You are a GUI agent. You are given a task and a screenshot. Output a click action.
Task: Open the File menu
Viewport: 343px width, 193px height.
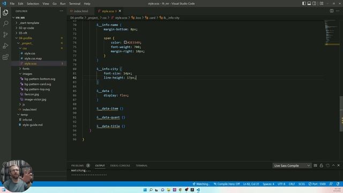12,4
